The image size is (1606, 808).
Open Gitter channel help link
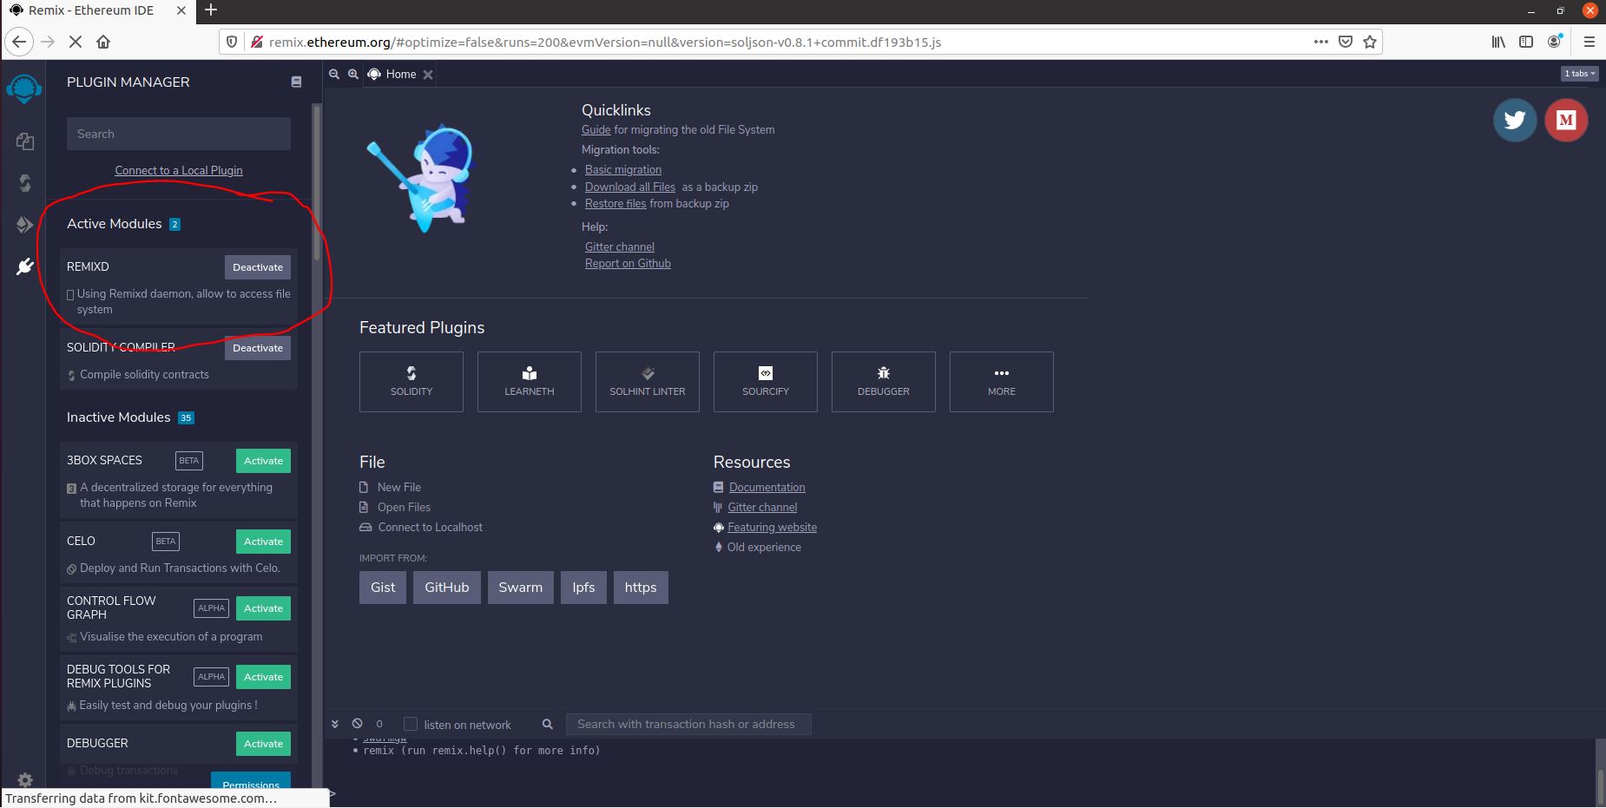[x=620, y=246]
